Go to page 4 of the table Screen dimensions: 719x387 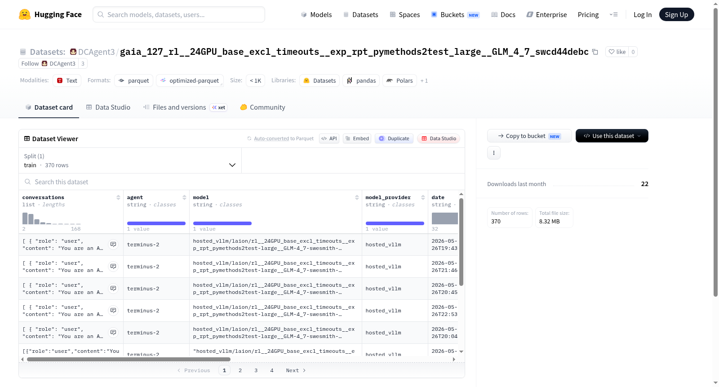[x=271, y=370]
